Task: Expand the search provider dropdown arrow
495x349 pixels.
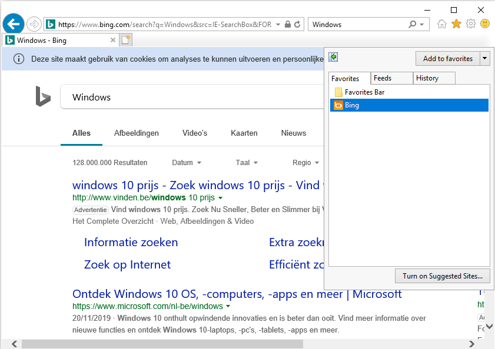Action: (422, 24)
